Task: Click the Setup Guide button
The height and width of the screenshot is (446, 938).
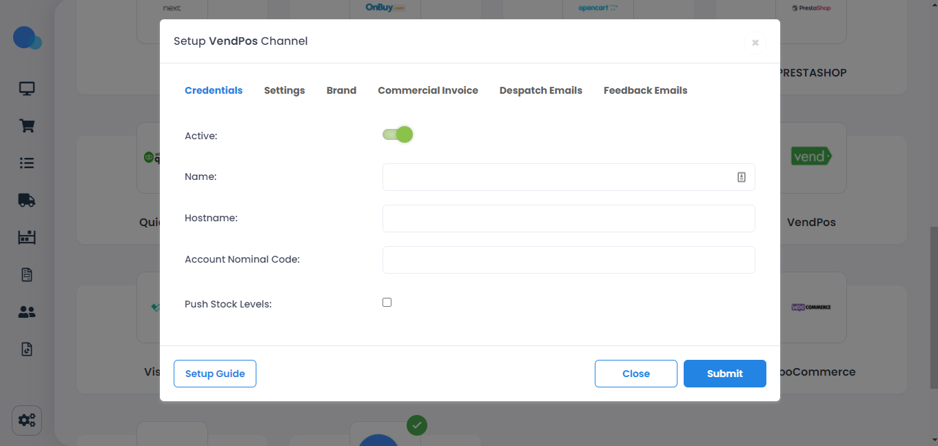Action: [x=215, y=374]
